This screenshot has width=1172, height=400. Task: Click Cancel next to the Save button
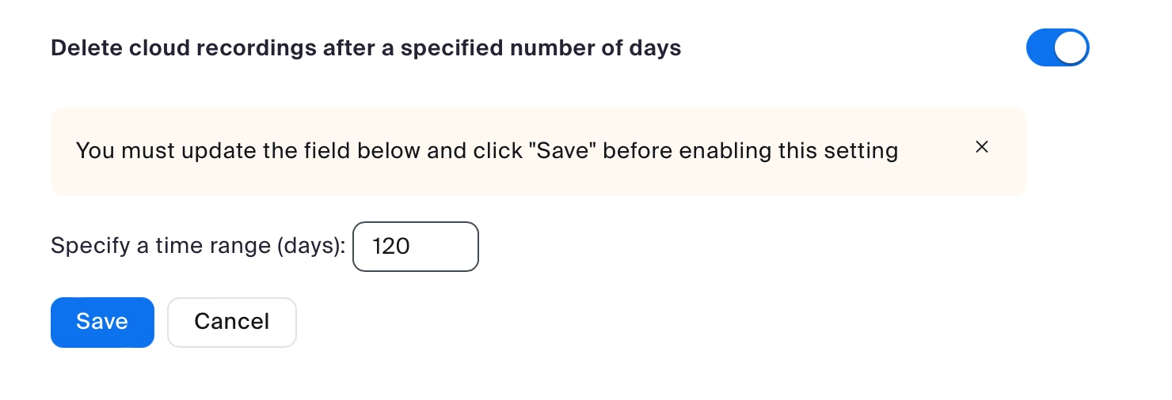coord(231,322)
